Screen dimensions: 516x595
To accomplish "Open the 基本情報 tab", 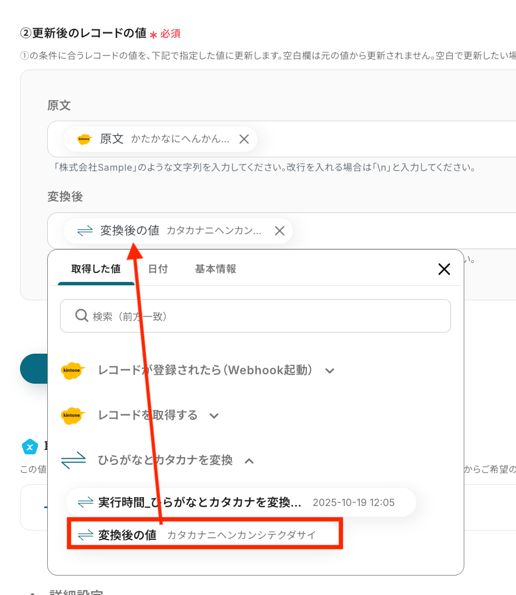I will click(x=215, y=269).
